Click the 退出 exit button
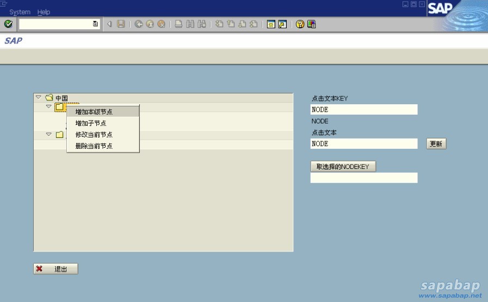 [55, 269]
